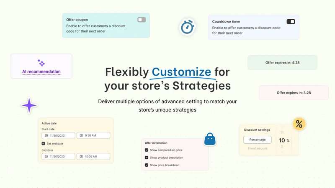The width and height of the screenshot is (335, 188).
Task: Uncheck Show price breakdown checkbox
Action: coord(147,165)
